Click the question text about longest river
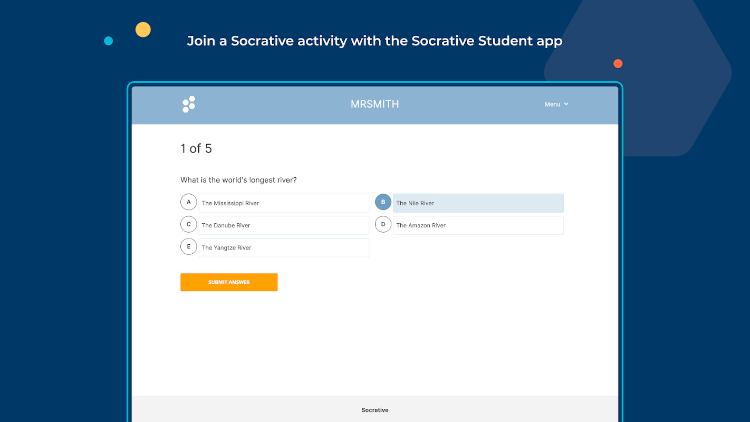 (x=238, y=180)
